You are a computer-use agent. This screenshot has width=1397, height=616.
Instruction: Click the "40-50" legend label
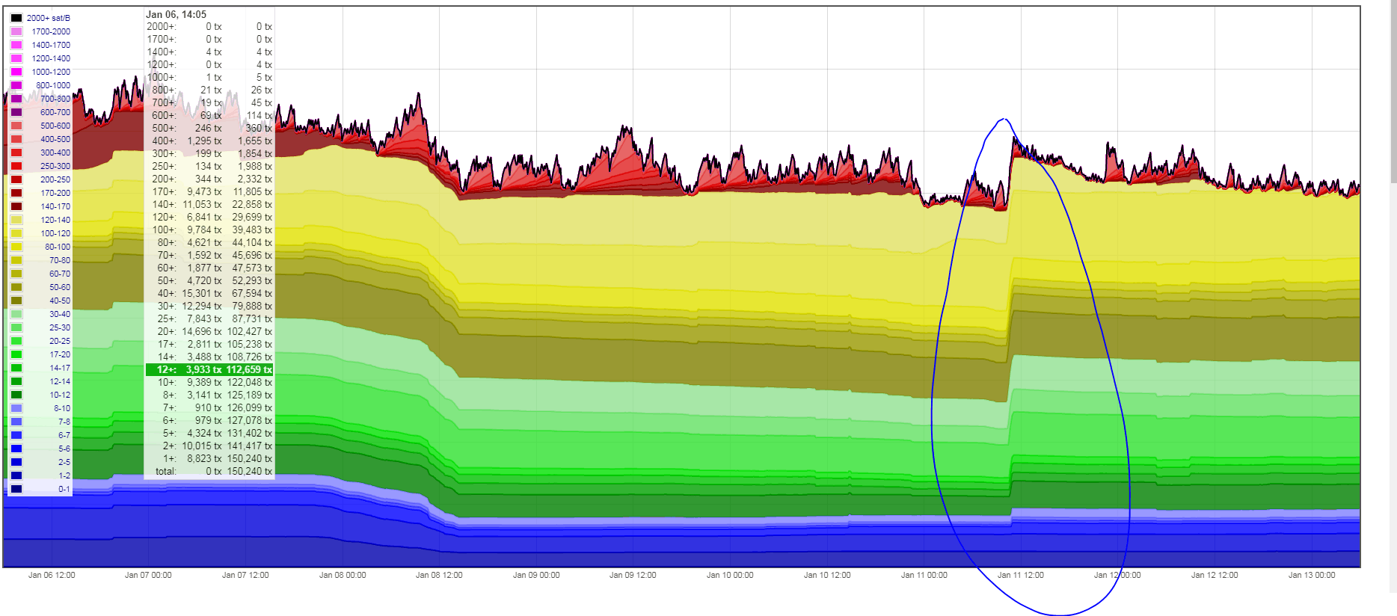pyautogui.click(x=60, y=301)
